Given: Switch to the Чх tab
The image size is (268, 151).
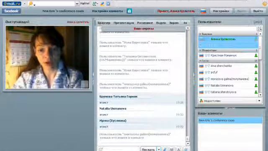Looking at the screenshot, I should pos(185,23).
